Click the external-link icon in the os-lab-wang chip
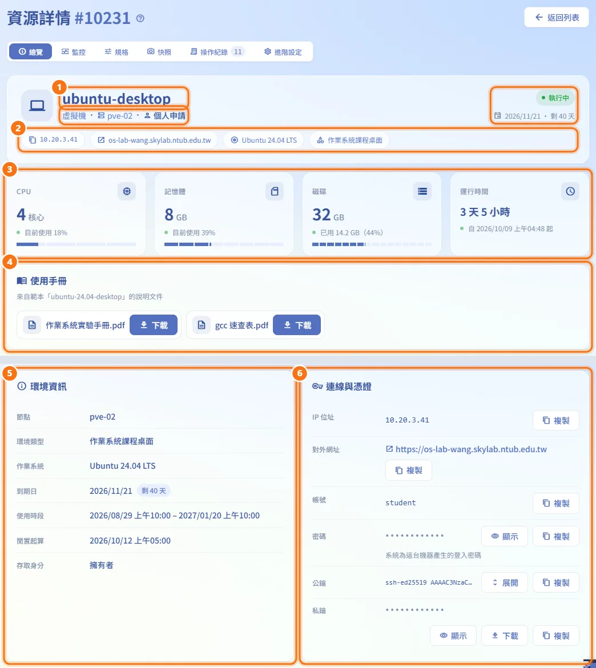The width and height of the screenshot is (596, 668). coord(101,140)
